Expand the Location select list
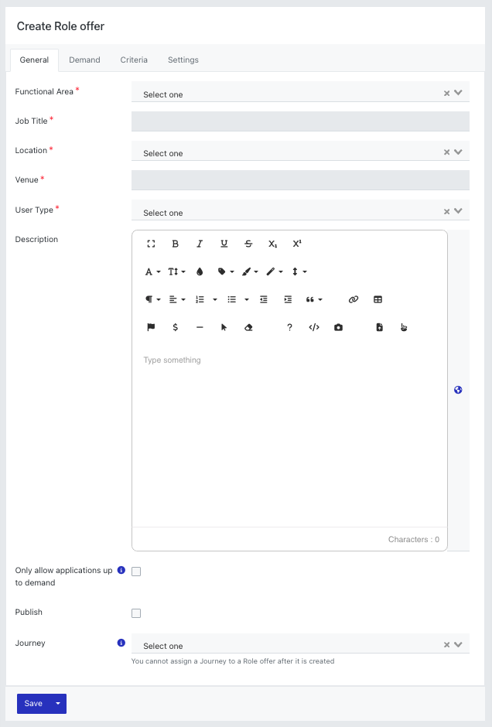This screenshot has height=727, width=492. pos(300,151)
